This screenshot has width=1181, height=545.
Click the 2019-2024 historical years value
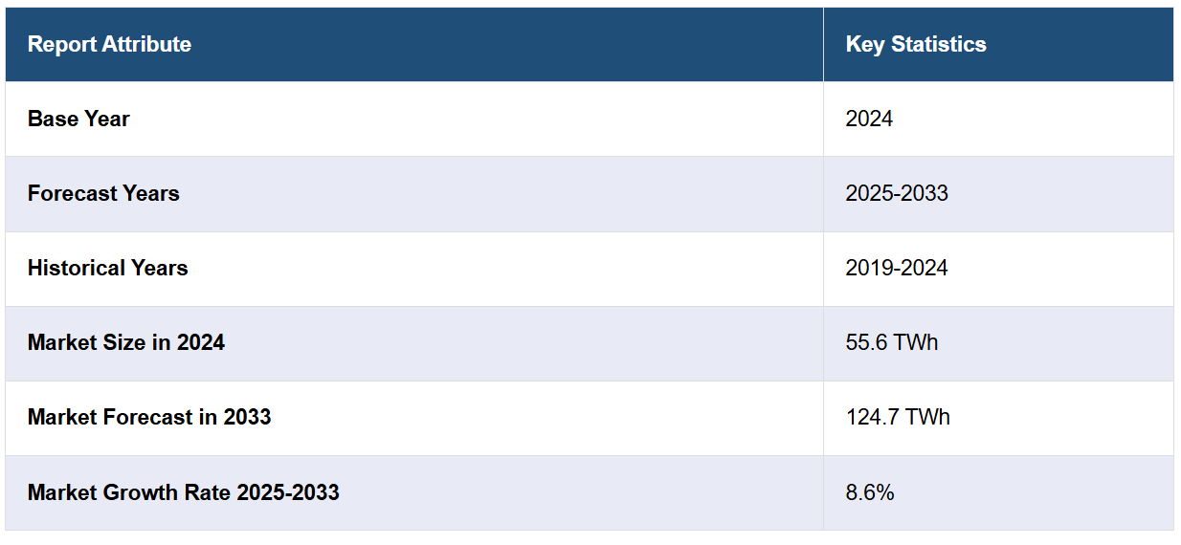(x=897, y=268)
